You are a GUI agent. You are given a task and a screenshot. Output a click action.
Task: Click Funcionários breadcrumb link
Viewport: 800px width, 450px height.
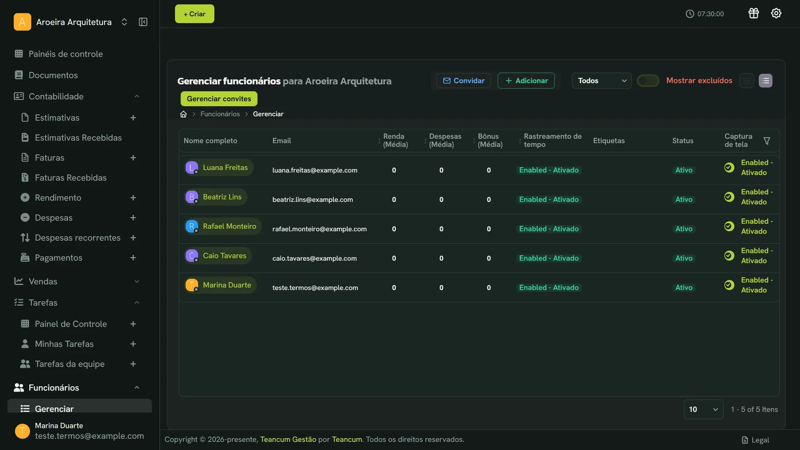tap(220, 114)
